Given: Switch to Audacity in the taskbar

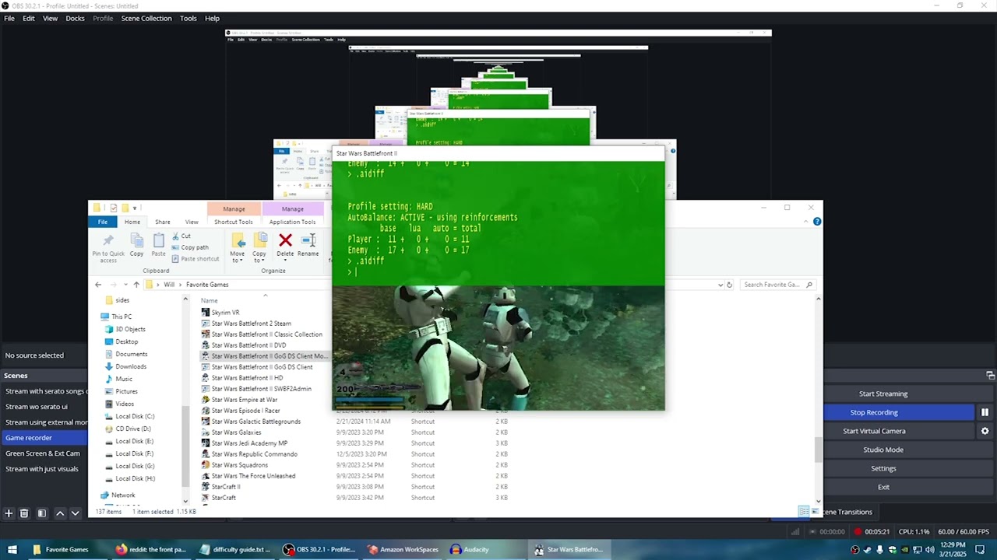Looking at the screenshot, I should pyautogui.click(x=476, y=550).
